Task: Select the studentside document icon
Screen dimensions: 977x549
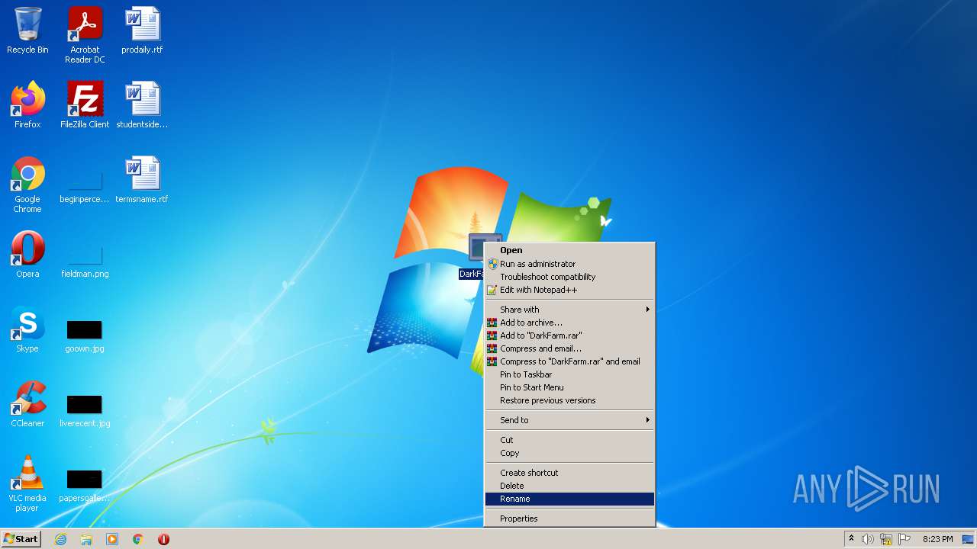Action: tap(142, 105)
